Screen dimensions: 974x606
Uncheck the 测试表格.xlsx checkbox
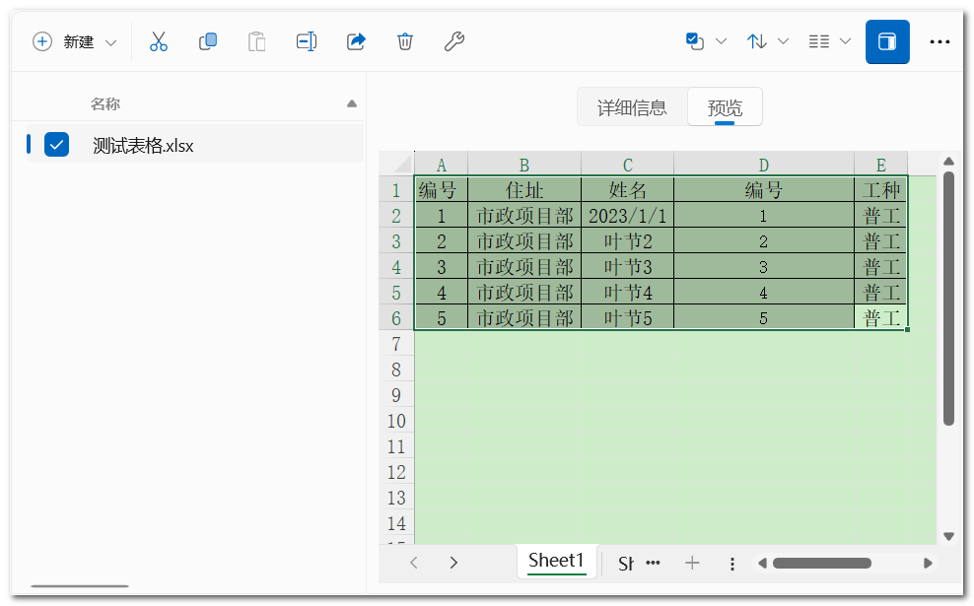(57, 145)
